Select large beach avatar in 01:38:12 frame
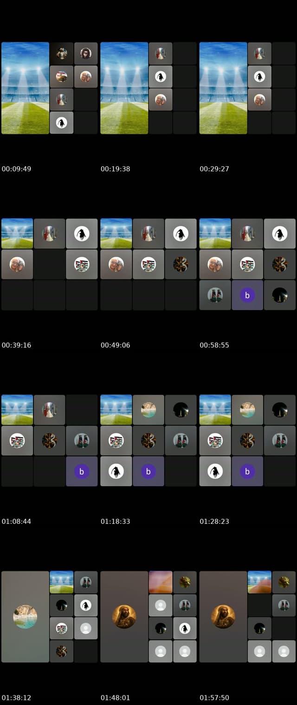Screen dimensions: 297x705 coord(25,616)
